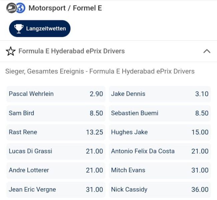This screenshot has height=200, width=217.
Task: Collapse the Formula E Hyderabad section
Action: [207, 51]
